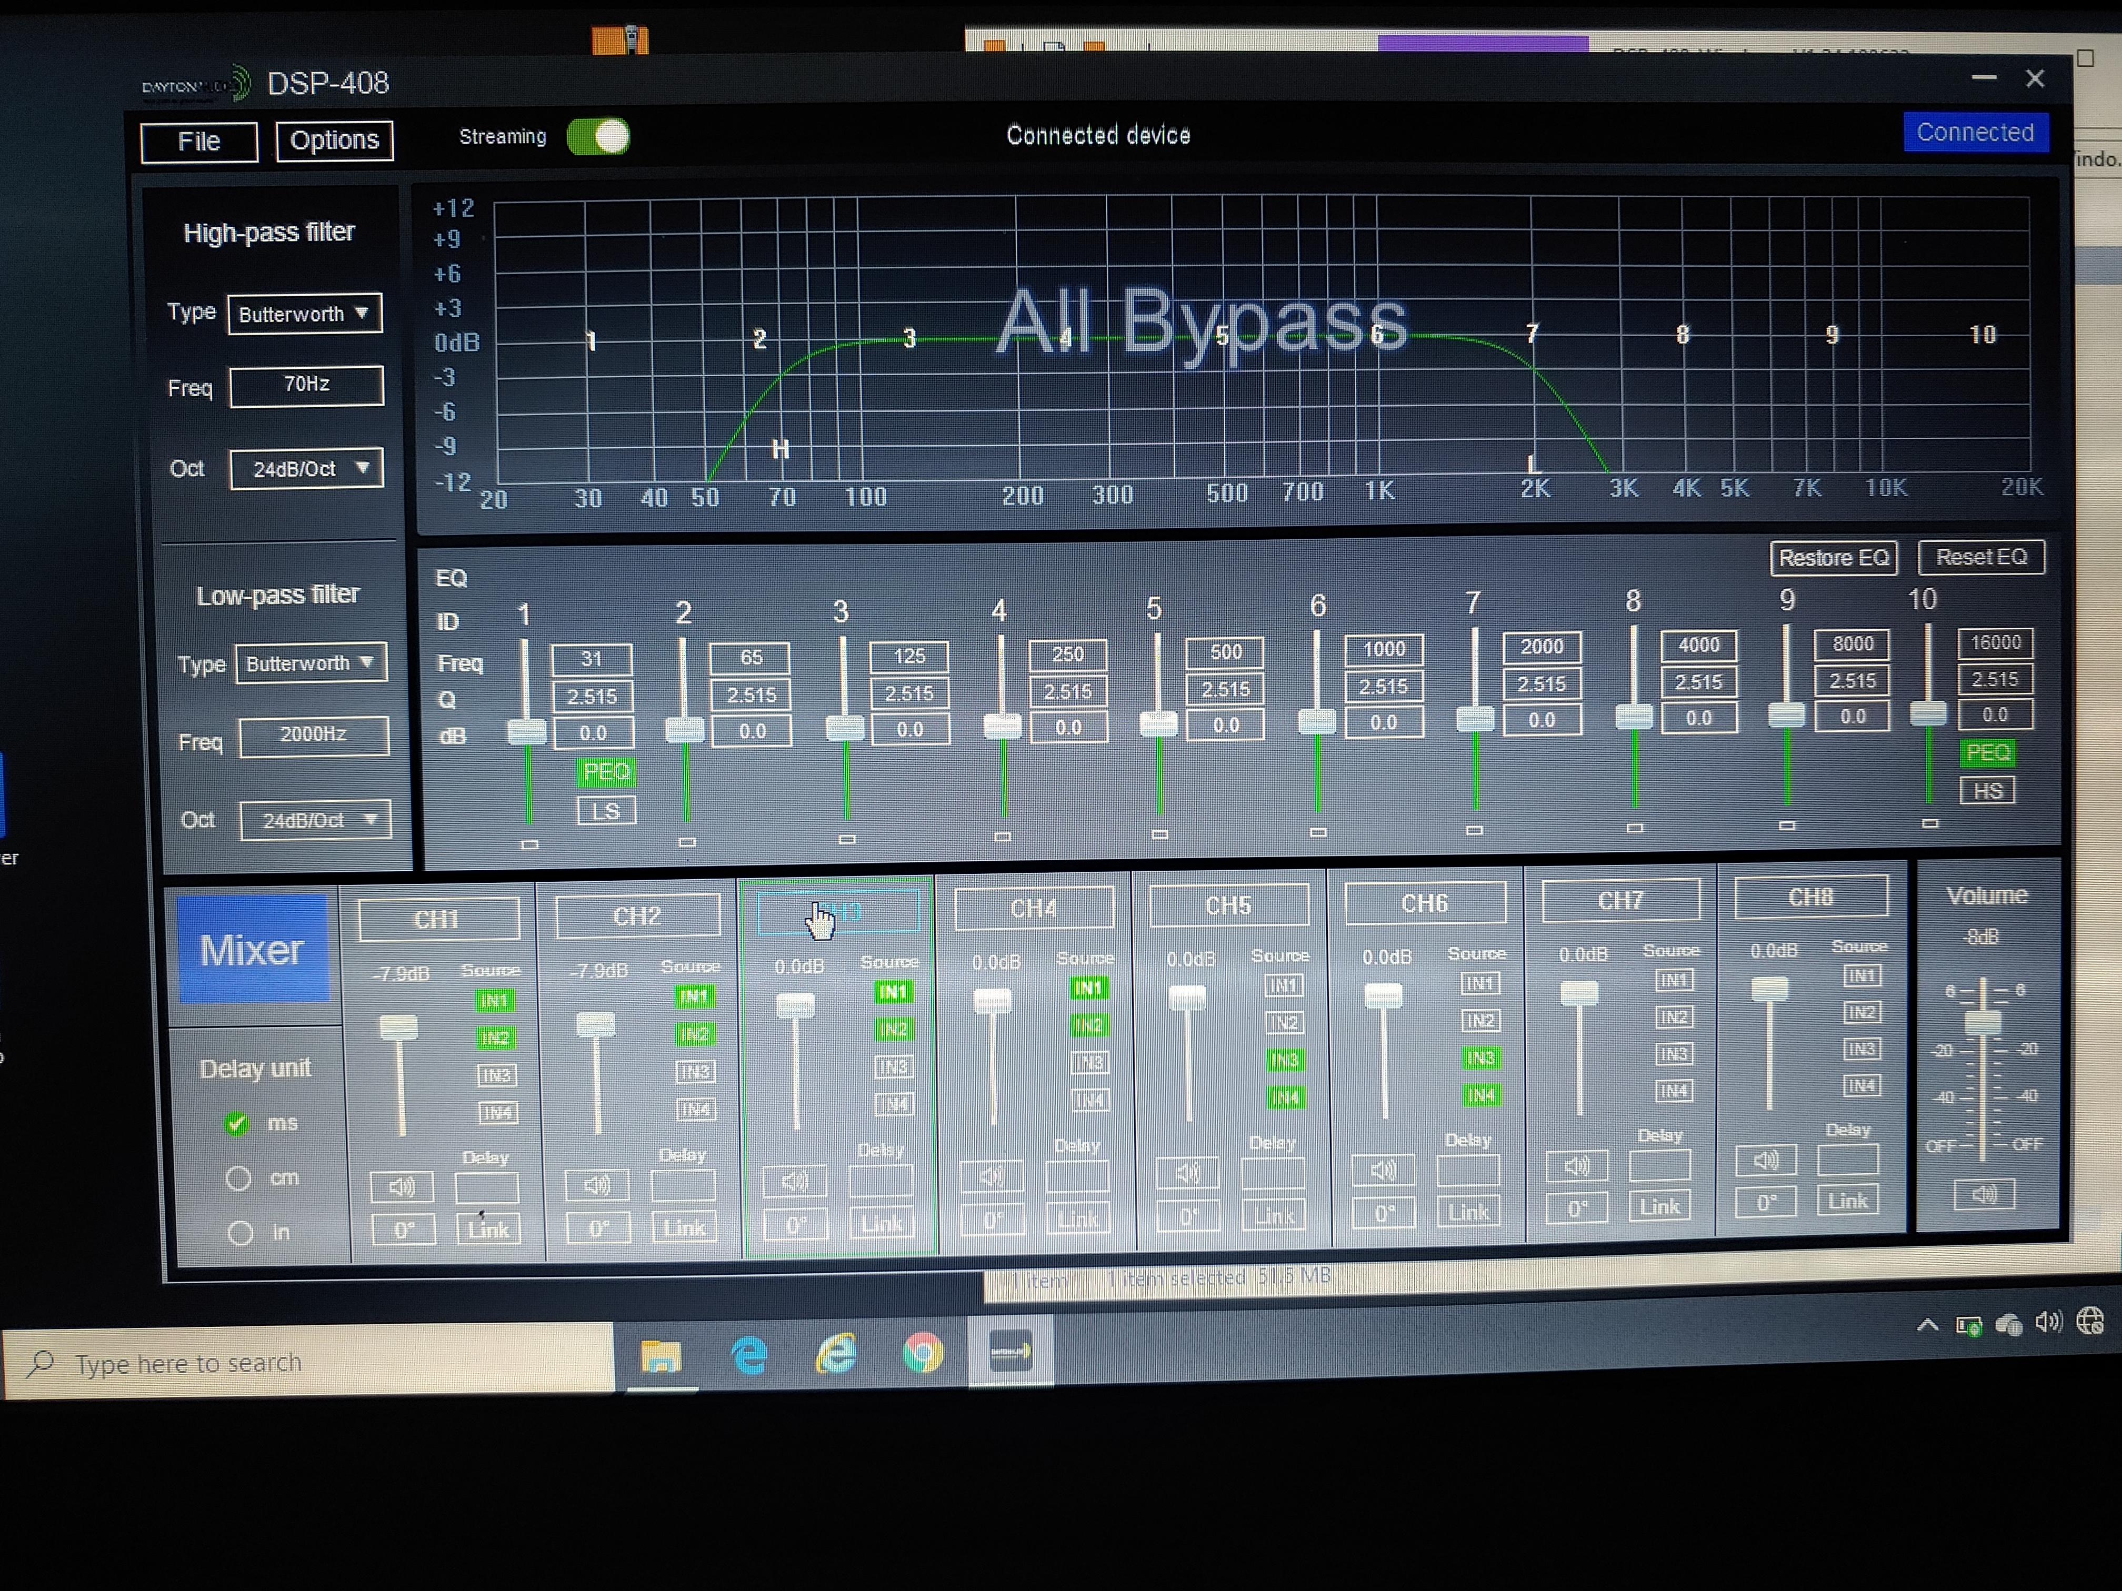Launch Chrome from the taskbar

coord(923,1353)
